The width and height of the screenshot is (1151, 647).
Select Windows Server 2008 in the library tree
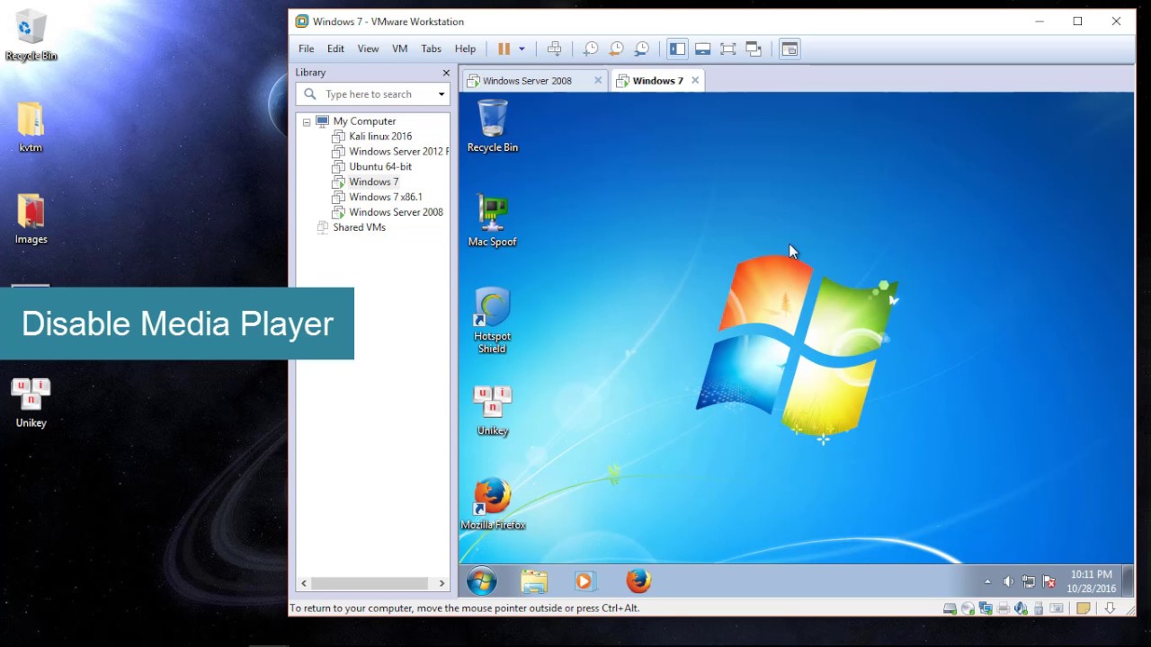[388, 212]
